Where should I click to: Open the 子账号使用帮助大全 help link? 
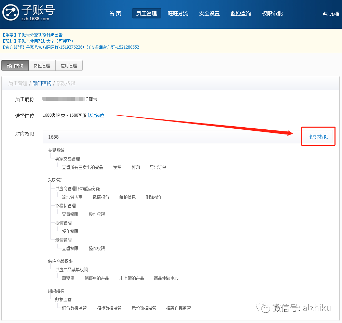(38, 41)
